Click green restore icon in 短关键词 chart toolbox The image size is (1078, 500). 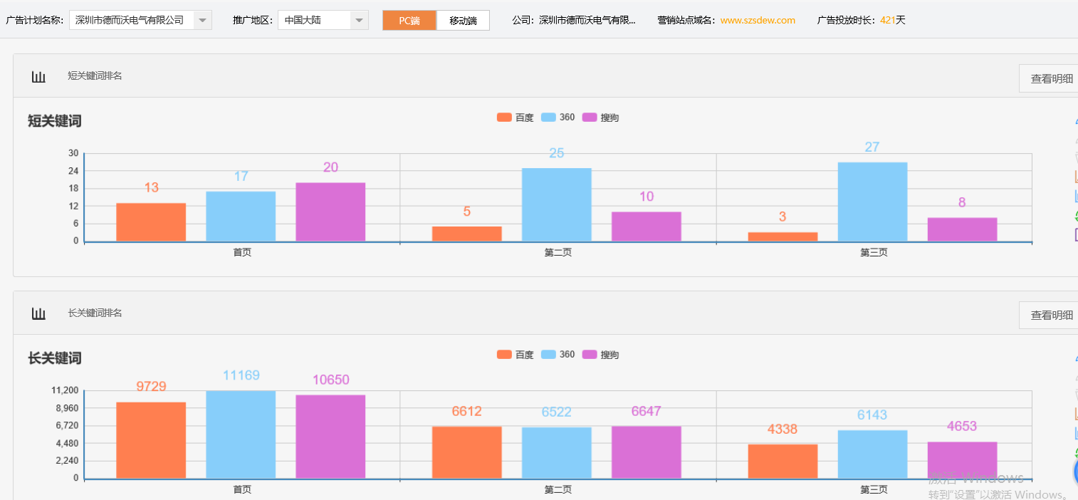coord(1075,217)
